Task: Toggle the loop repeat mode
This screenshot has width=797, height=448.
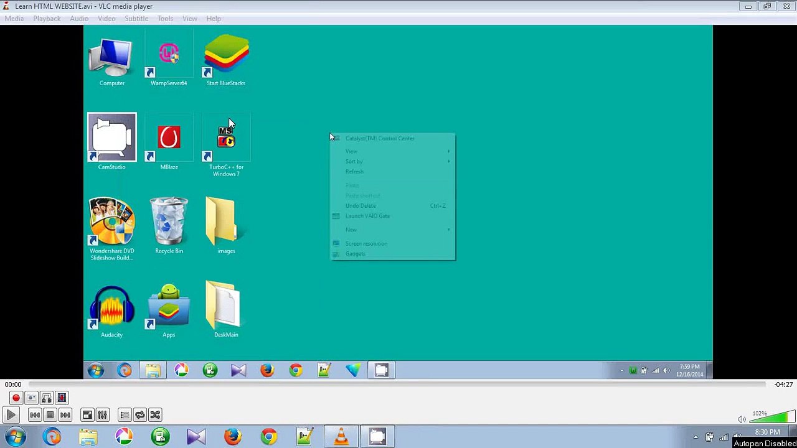Action: (x=140, y=415)
